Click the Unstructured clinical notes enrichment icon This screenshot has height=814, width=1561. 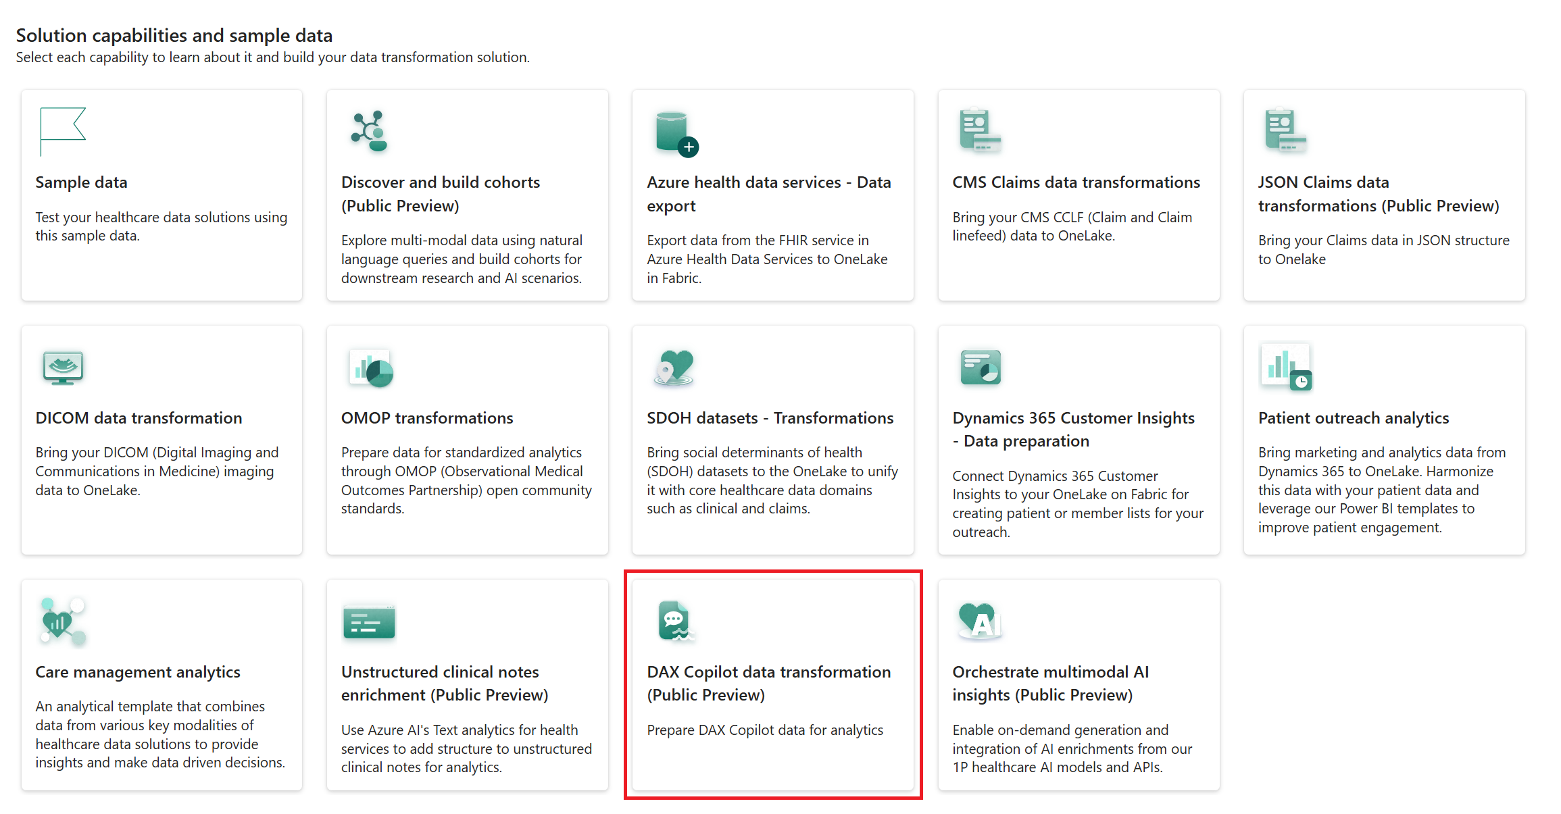[x=369, y=621]
